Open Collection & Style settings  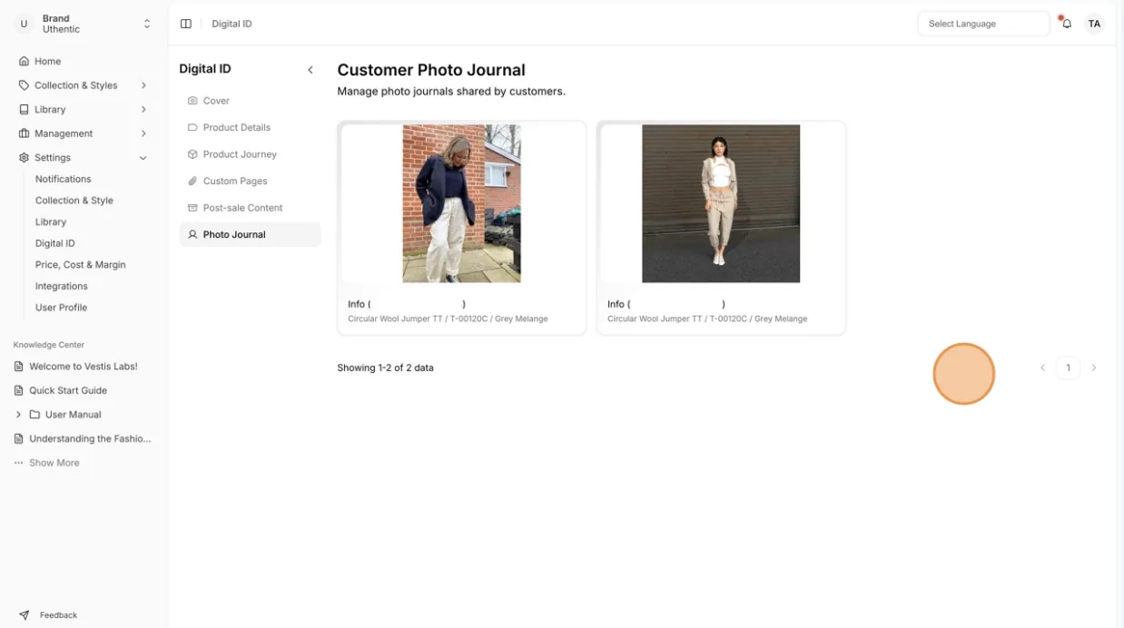(74, 201)
